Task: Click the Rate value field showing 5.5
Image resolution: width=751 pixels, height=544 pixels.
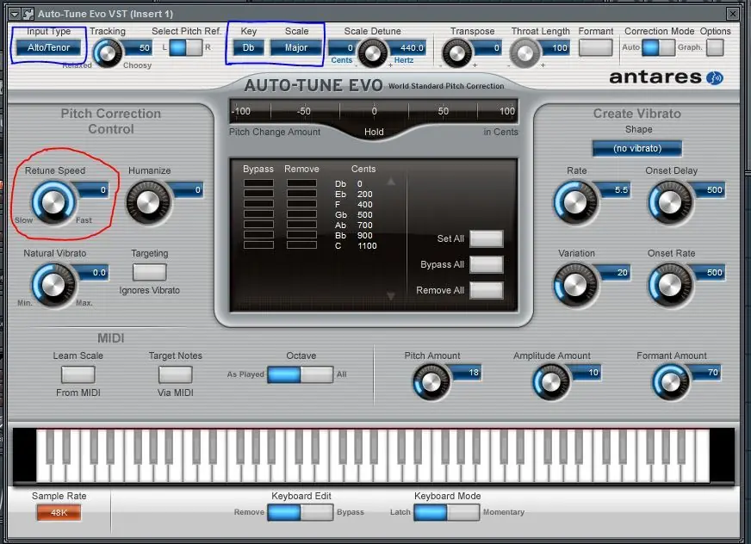Action: (615, 190)
